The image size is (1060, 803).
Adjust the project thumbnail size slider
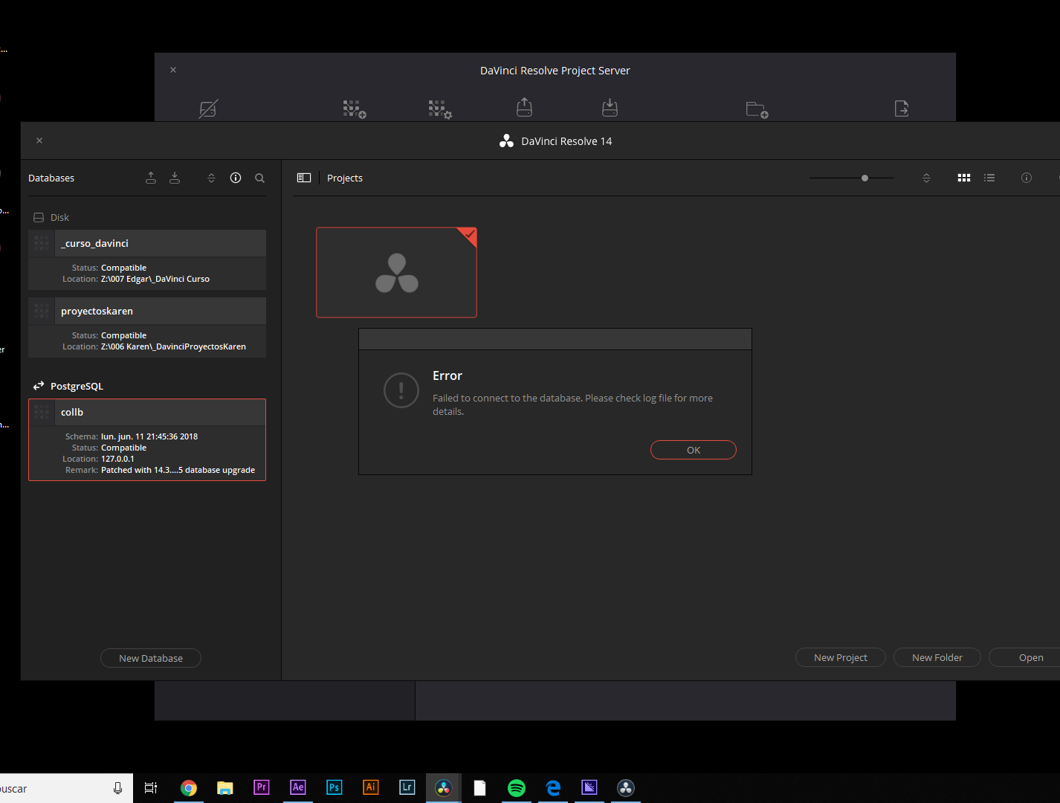pos(865,178)
